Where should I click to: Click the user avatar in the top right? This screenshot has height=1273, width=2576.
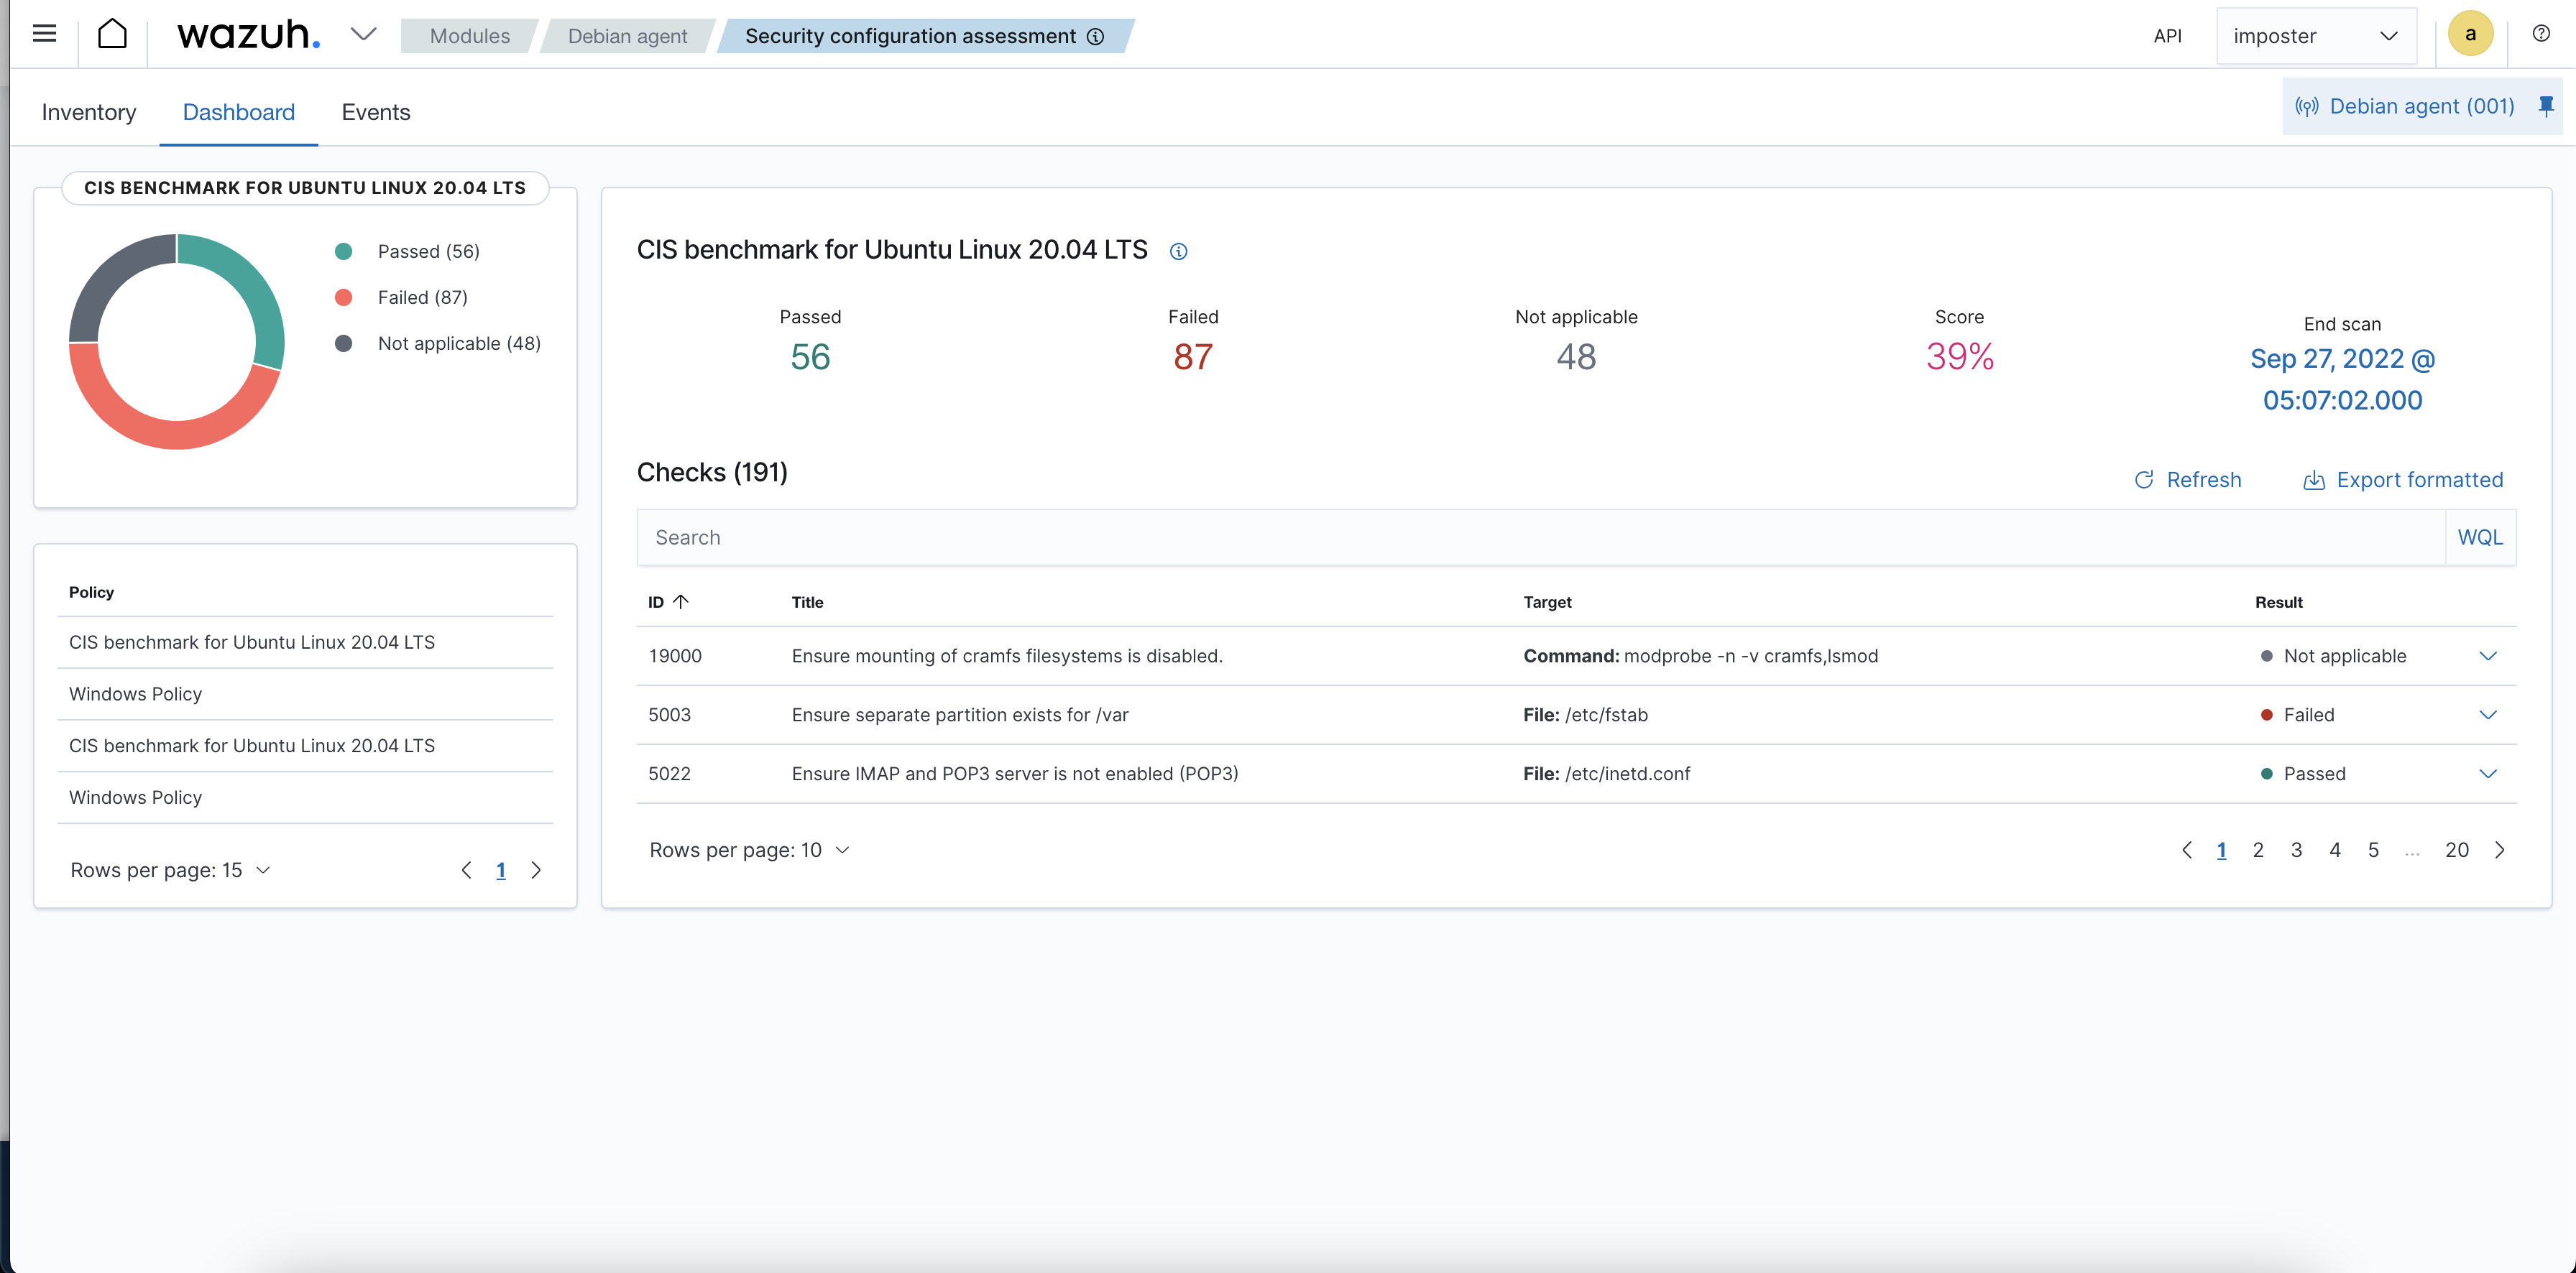pos(2470,33)
